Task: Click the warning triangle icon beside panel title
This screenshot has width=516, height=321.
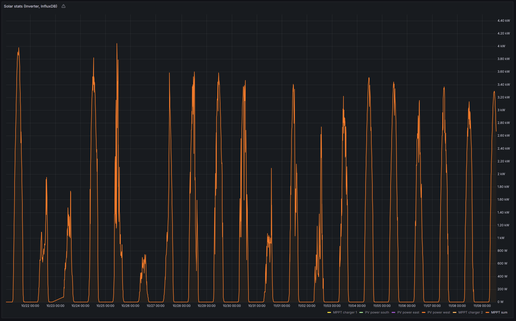Action: [63, 6]
